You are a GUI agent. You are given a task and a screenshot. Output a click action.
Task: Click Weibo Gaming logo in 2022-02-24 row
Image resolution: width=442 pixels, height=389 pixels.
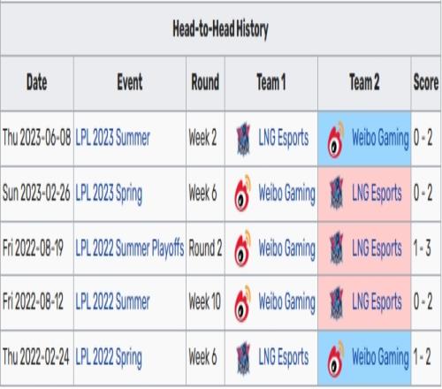click(x=336, y=359)
